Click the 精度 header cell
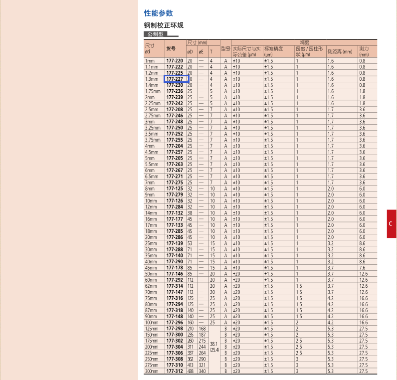The height and width of the screenshot is (380, 397). tap(304, 42)
